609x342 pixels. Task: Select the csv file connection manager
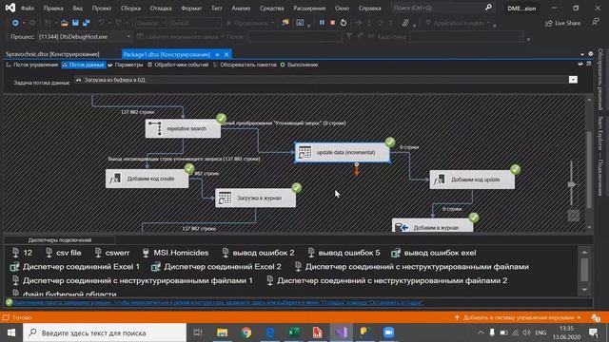(x=64, y=253)
